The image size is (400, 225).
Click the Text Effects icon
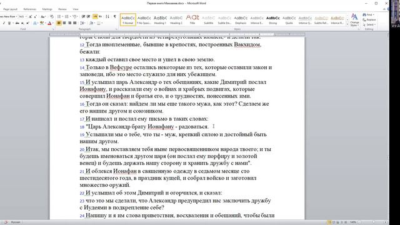coord(35,23)
